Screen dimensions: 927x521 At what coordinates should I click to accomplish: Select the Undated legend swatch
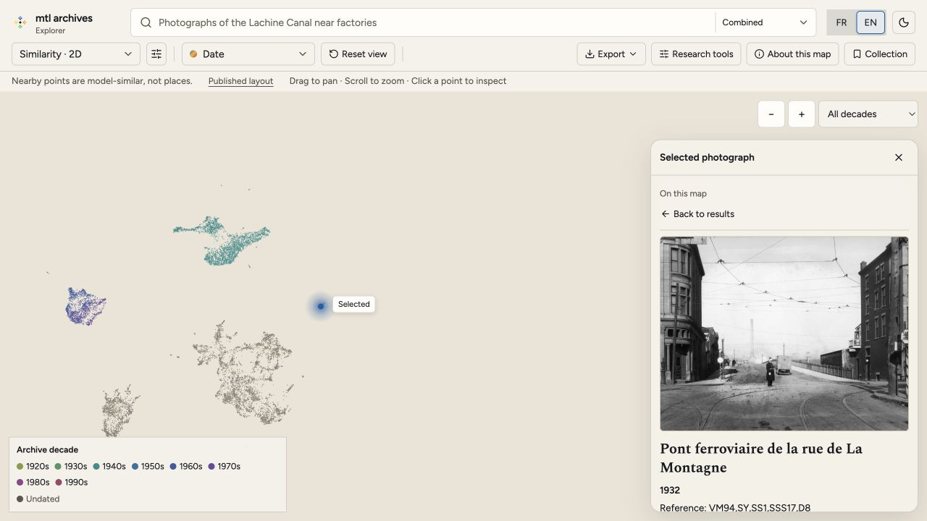click(x=20, y=499)
